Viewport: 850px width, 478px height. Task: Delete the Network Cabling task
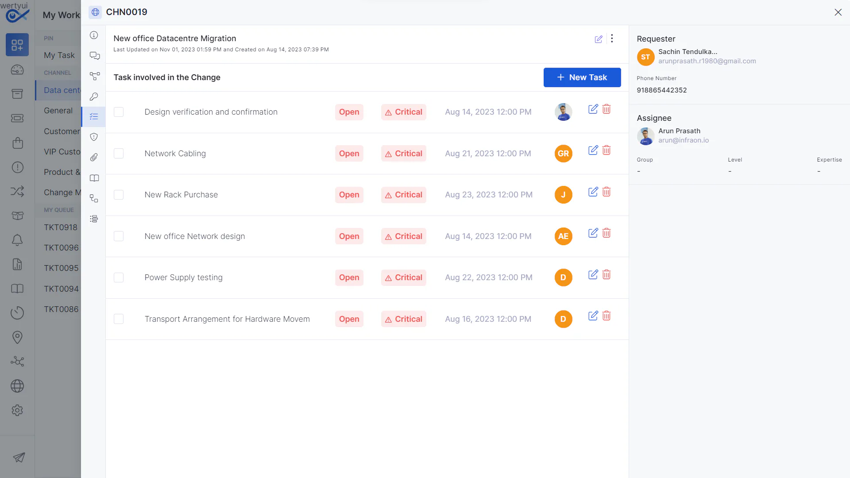(x=607, y=150)
